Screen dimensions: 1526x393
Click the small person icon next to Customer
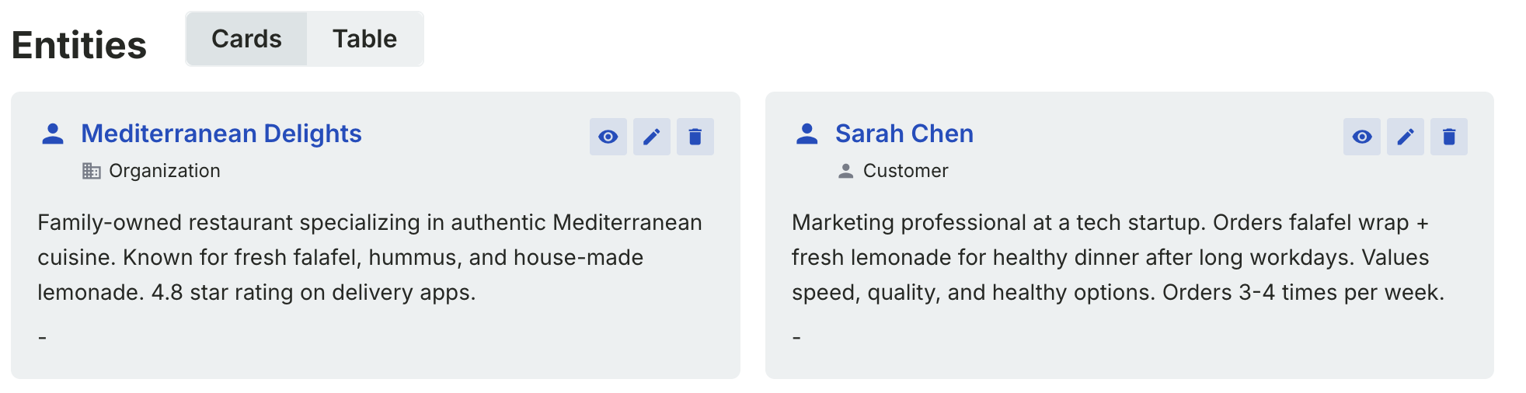pos(846,171)
